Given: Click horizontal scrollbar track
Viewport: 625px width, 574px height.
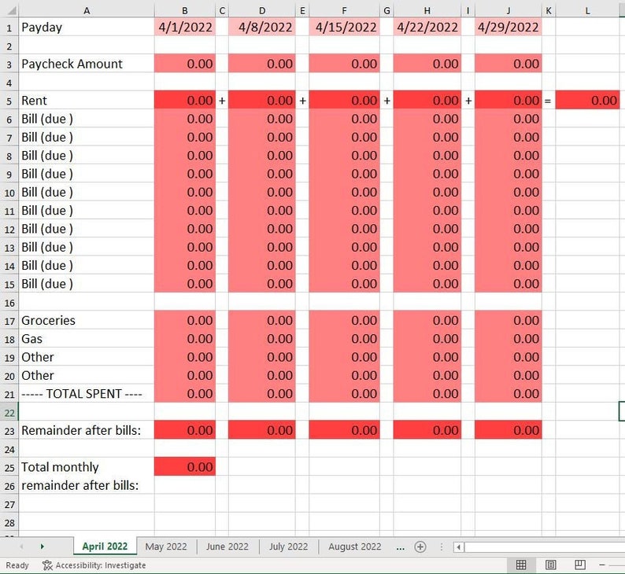Looking at the screenshot, I should (x=545, y=547).
